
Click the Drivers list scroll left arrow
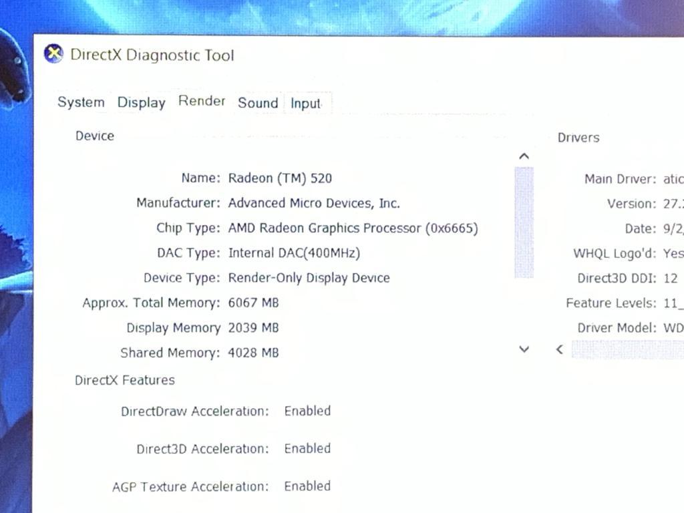[560, 349]
